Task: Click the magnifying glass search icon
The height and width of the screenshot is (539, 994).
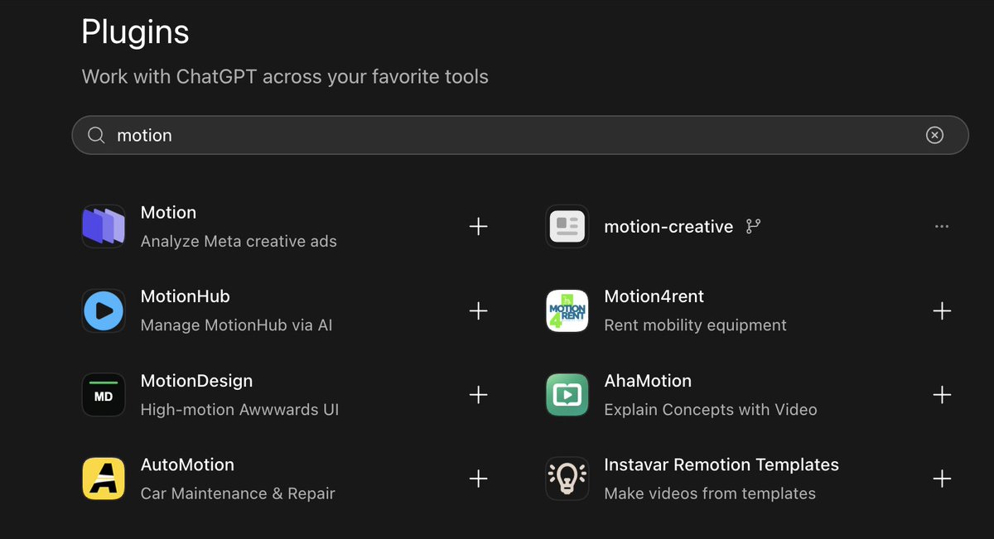Action: (x=96, y=135)
